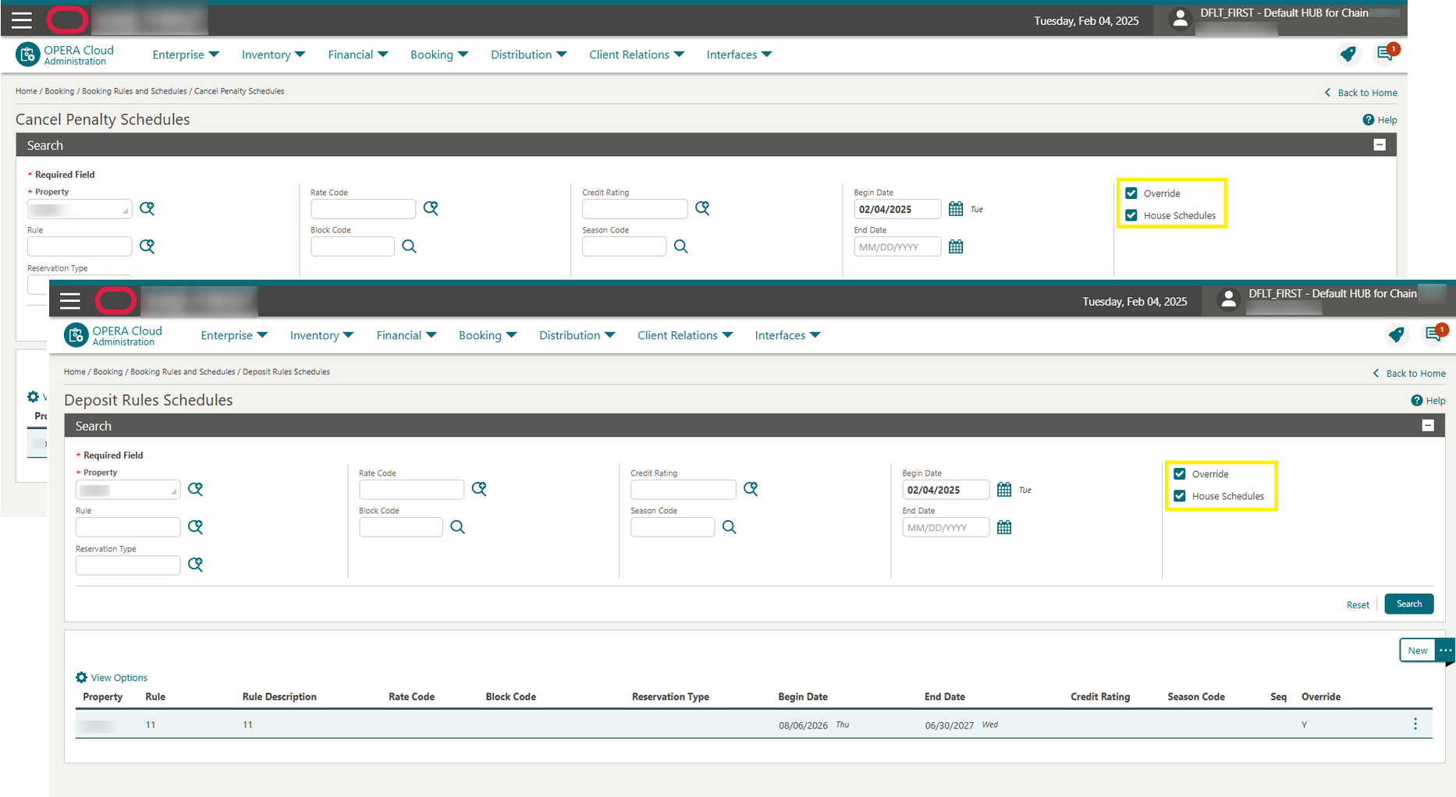
Task: Open Rate Code lookup in Cancel Penalty search
Action: click(431, 208)
